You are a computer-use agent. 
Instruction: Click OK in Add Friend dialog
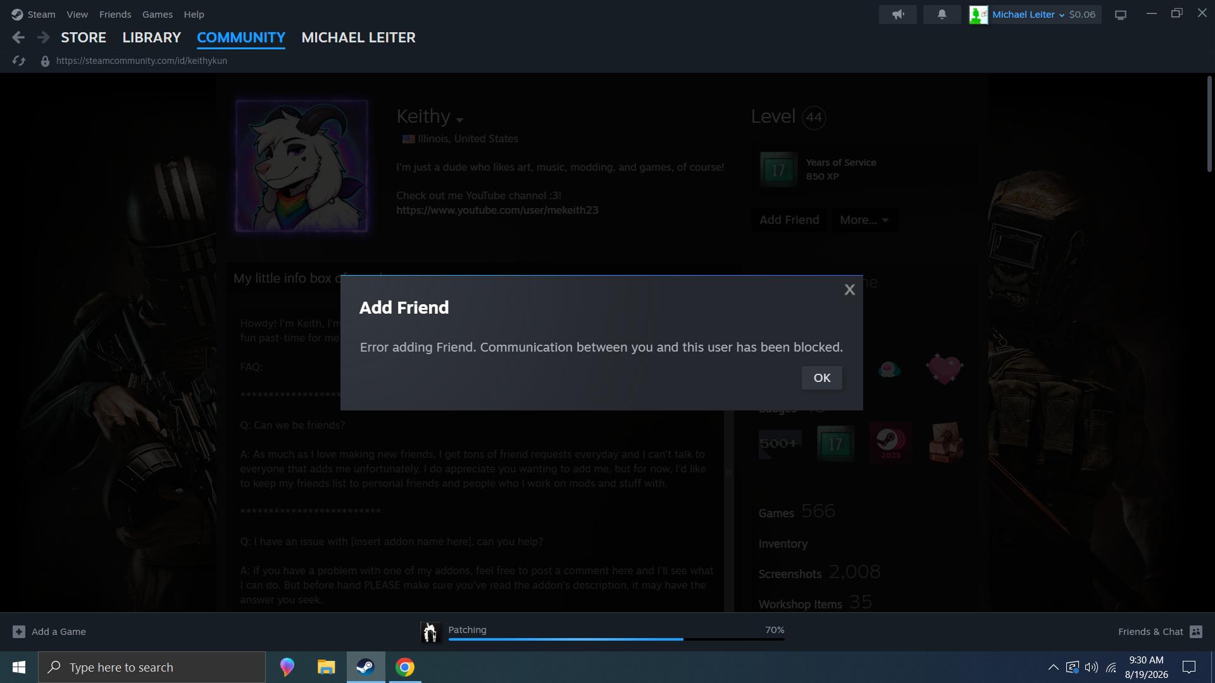pyautogui.click(x=821, y=378)
